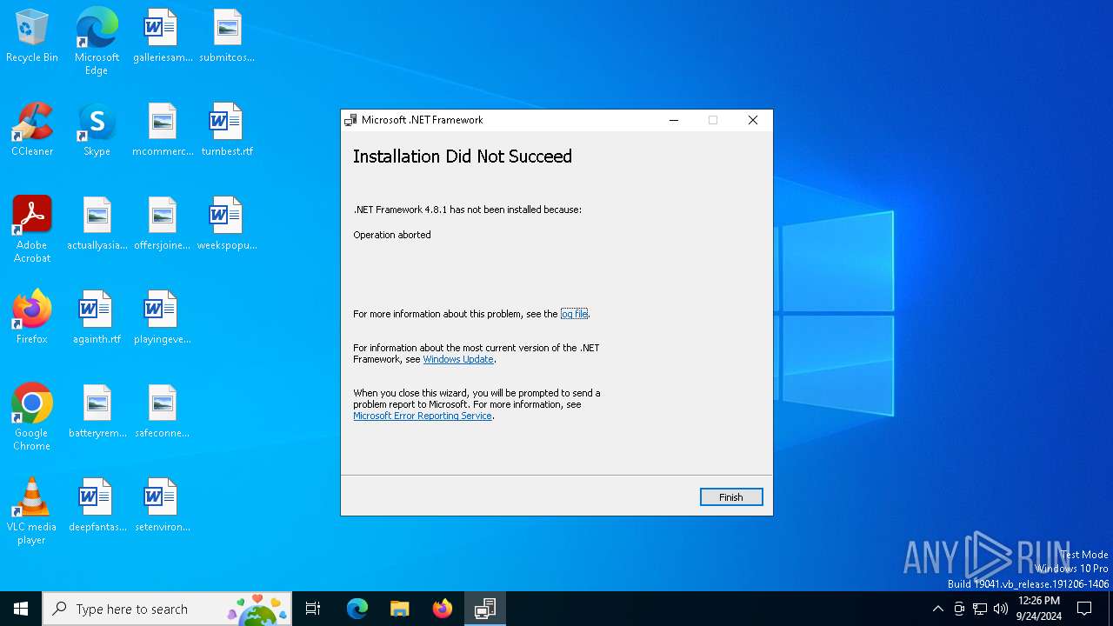Select the turnbest.rtf document icon

coord(227,130)
